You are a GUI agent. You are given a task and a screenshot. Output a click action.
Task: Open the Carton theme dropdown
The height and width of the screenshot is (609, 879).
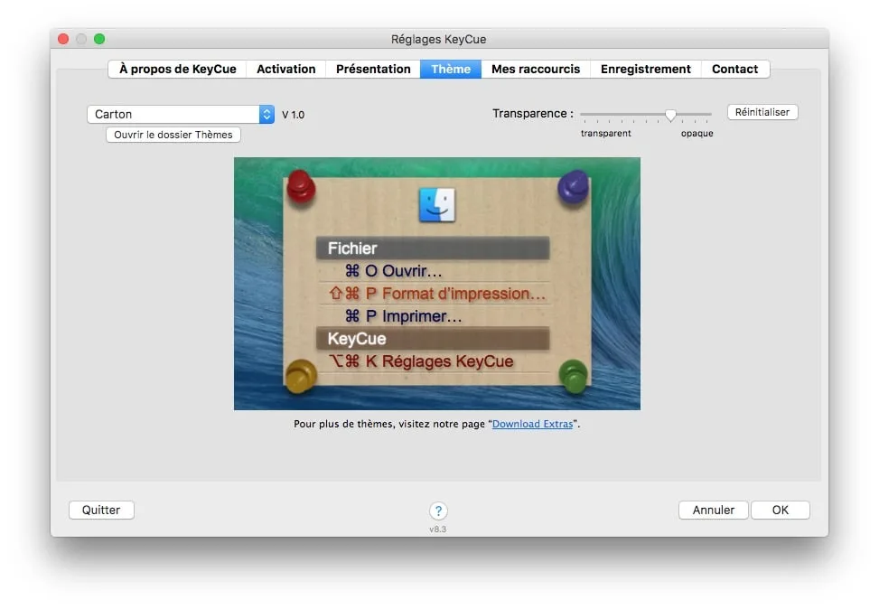point(181,115)
